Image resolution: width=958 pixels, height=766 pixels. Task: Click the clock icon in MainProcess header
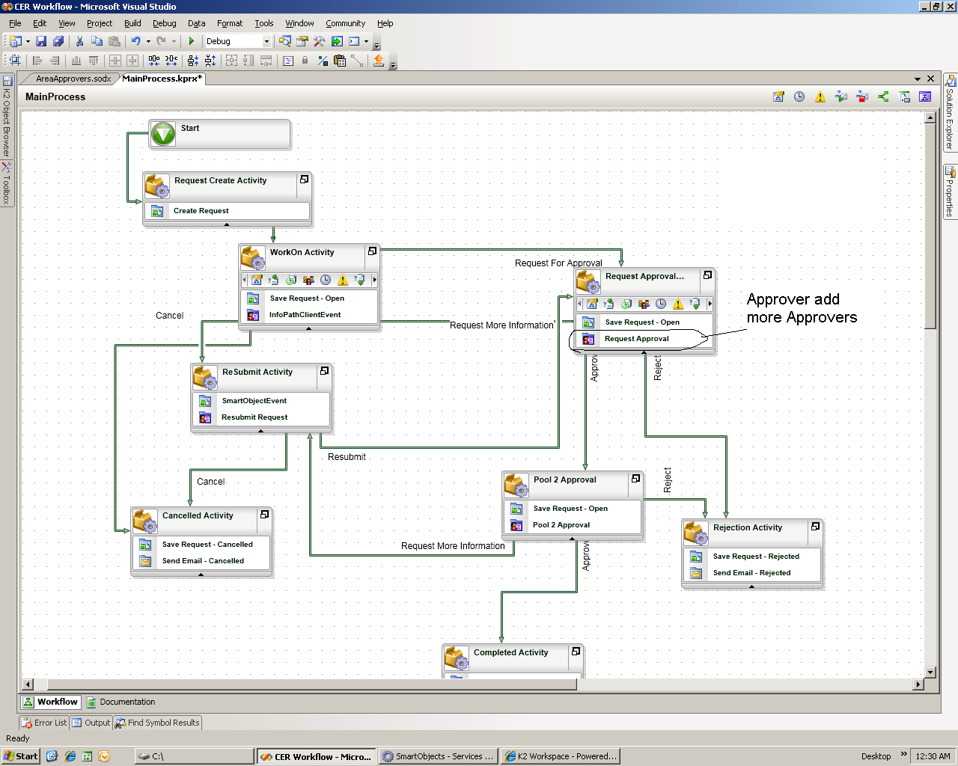(799, 96)
